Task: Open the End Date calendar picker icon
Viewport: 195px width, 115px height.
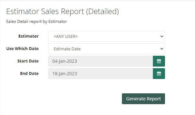Action: (159, 74)
